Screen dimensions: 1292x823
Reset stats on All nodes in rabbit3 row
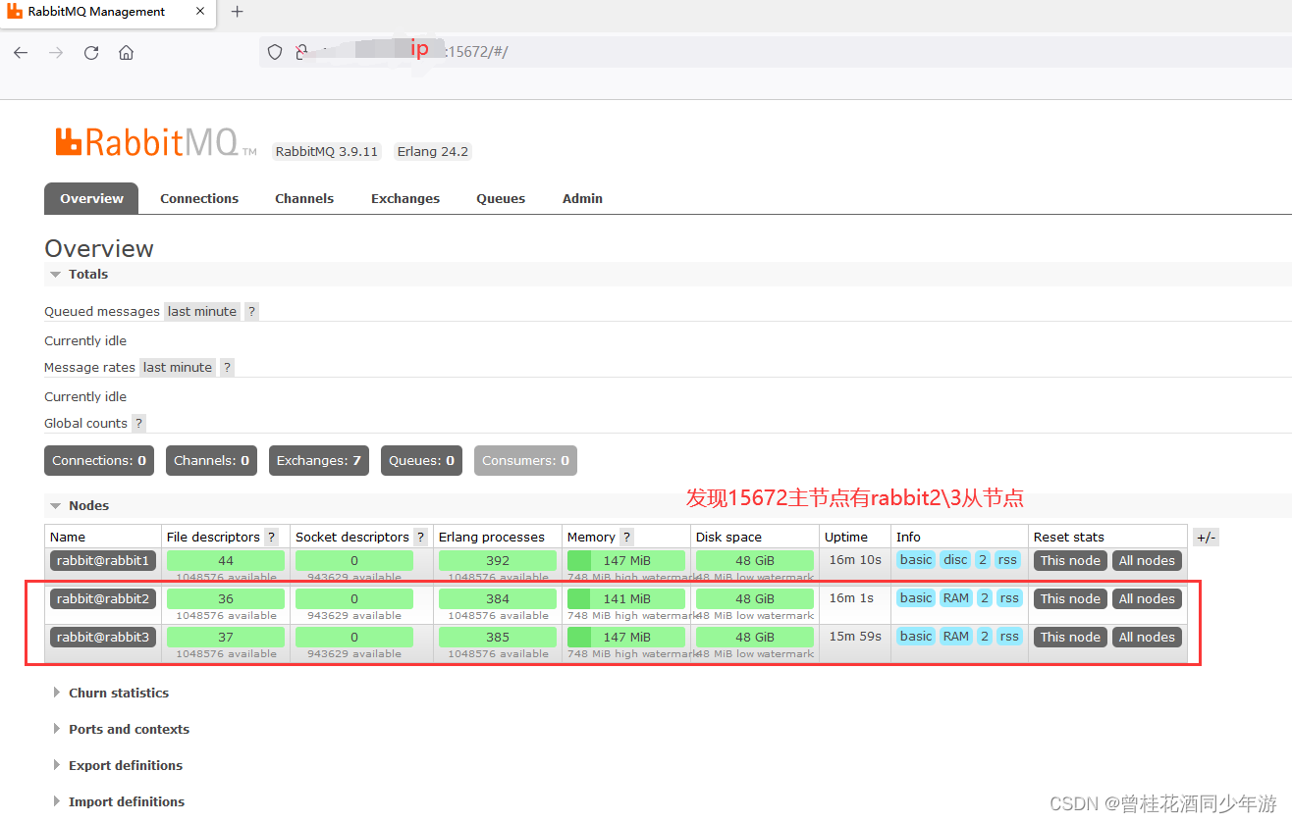(x=1147, y=637)
